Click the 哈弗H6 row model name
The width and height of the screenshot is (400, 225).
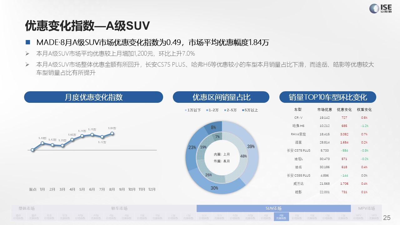pyautogui.click(x=298, y=126)
